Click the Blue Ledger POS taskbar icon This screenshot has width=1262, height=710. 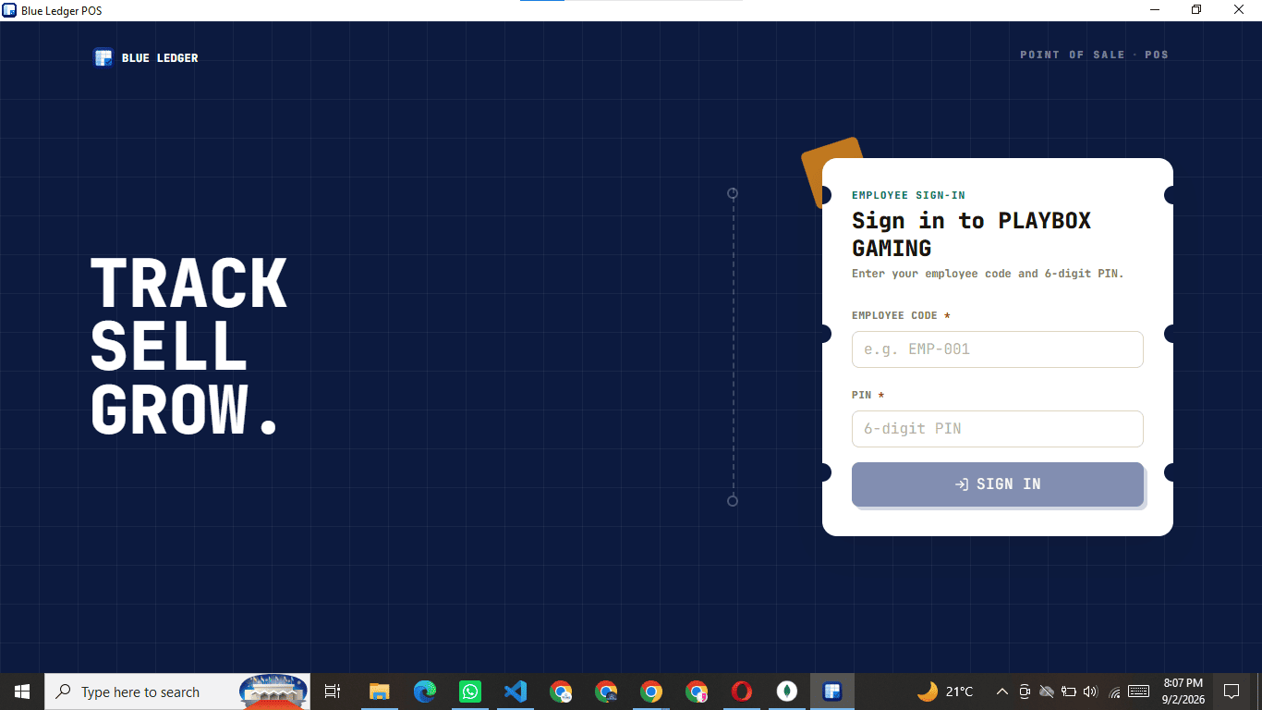832,692
